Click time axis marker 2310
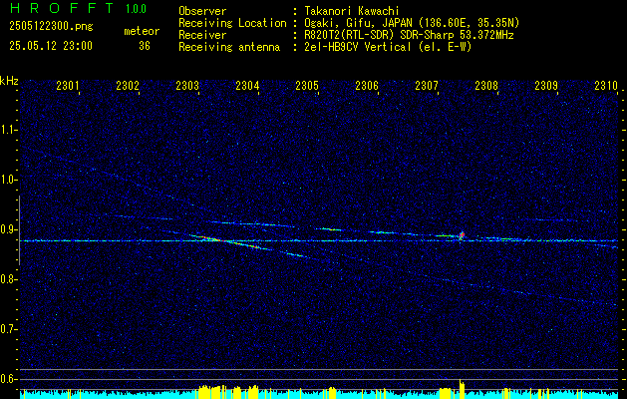The image size is (627, 399). [x=606, y=85]
